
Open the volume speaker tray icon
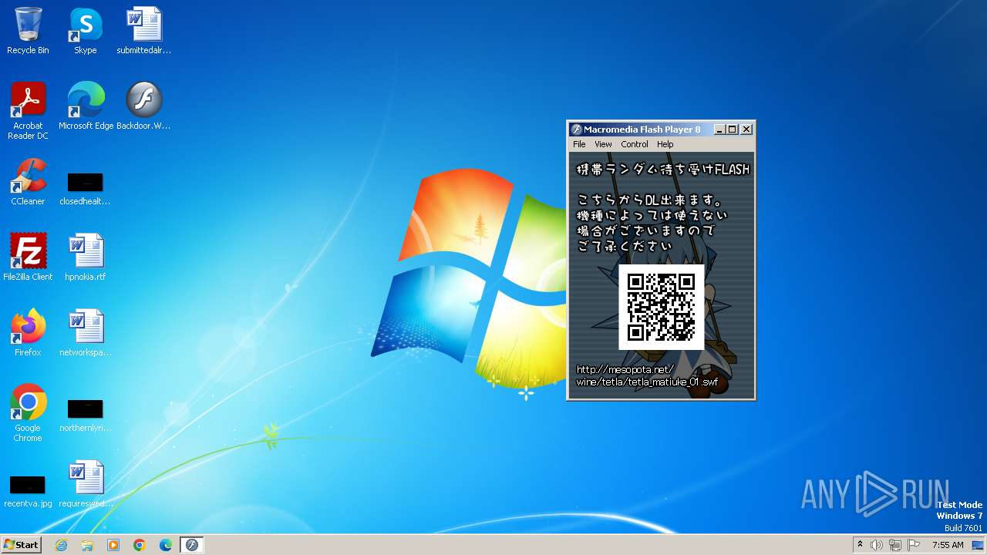(877, 545)
